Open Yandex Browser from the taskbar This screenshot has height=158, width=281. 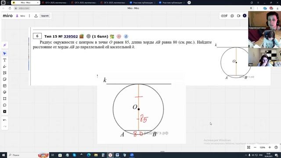(x=110, y=155)
